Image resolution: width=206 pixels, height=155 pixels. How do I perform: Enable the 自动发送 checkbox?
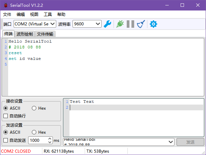[15, 140]
